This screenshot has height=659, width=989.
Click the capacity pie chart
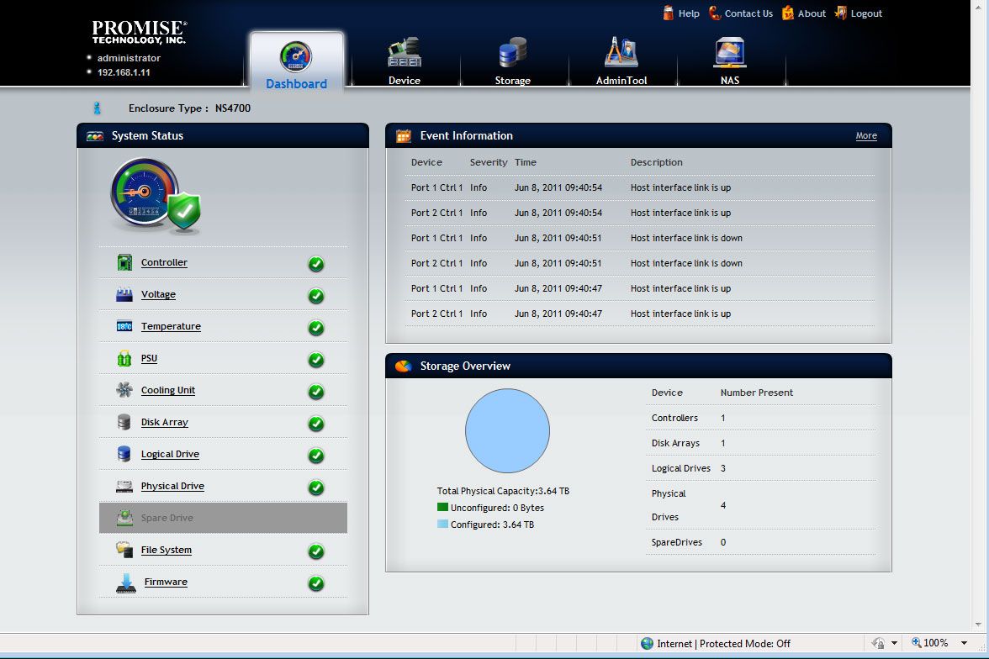point(507,430)
